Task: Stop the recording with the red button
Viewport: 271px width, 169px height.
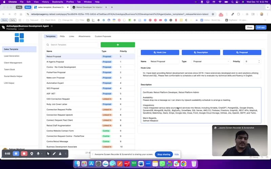Action: coord(24,153)
